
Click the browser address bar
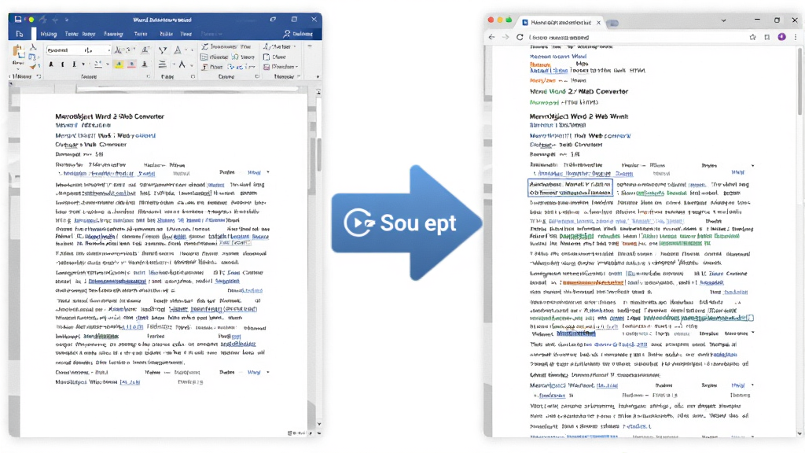(637, 37)
